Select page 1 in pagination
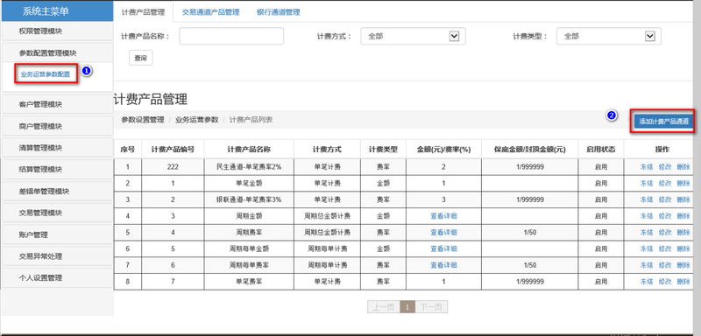This screenshot has width=701, height=336. (407, 307)
